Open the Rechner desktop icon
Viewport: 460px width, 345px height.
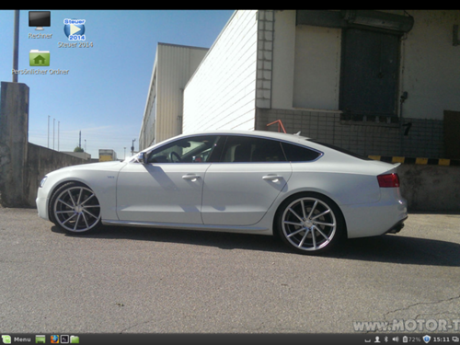click(x=40, y=20)
